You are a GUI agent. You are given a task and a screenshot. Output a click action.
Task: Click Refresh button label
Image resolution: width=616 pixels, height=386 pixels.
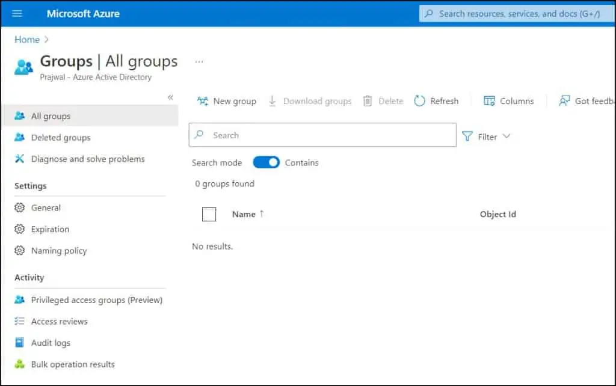445,102
